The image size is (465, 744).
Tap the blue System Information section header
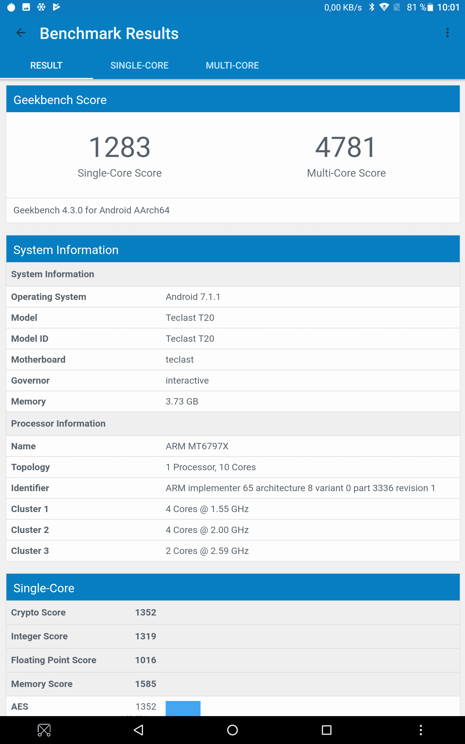click(x=233, y=249)
